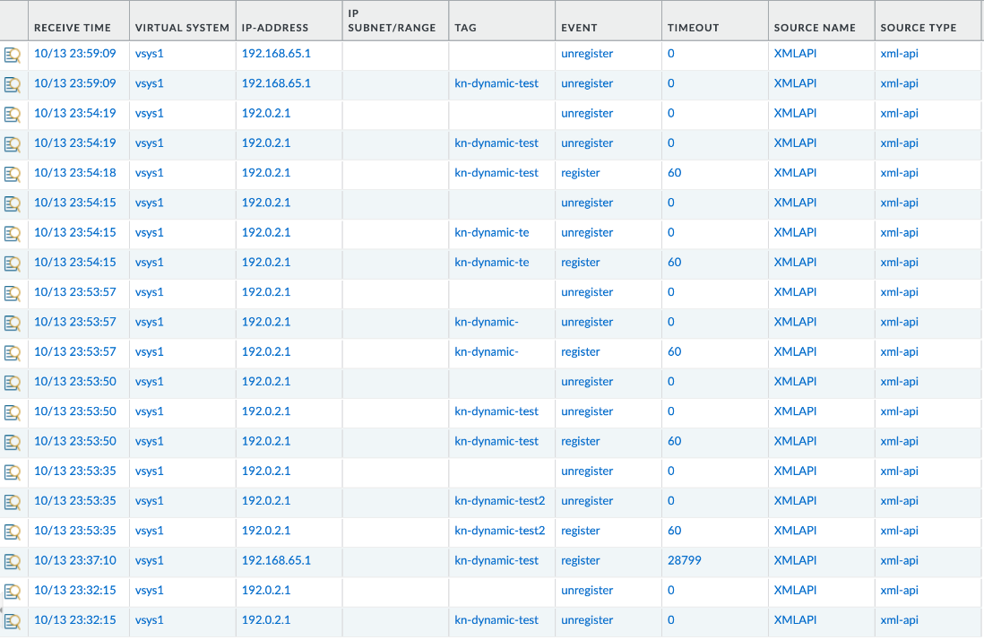Click timeout 60 in the 23:53:35 row
The width and height of the screenshot is (984, 640).
[x=674, y=531]
